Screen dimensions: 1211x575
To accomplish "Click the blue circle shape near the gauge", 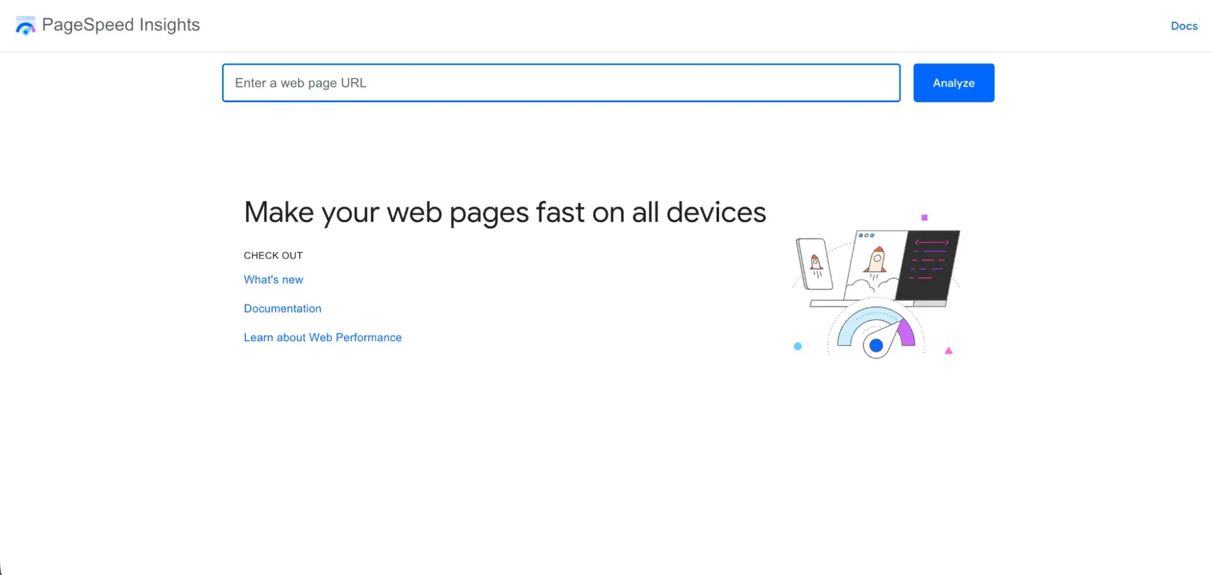I will point(797,346).
